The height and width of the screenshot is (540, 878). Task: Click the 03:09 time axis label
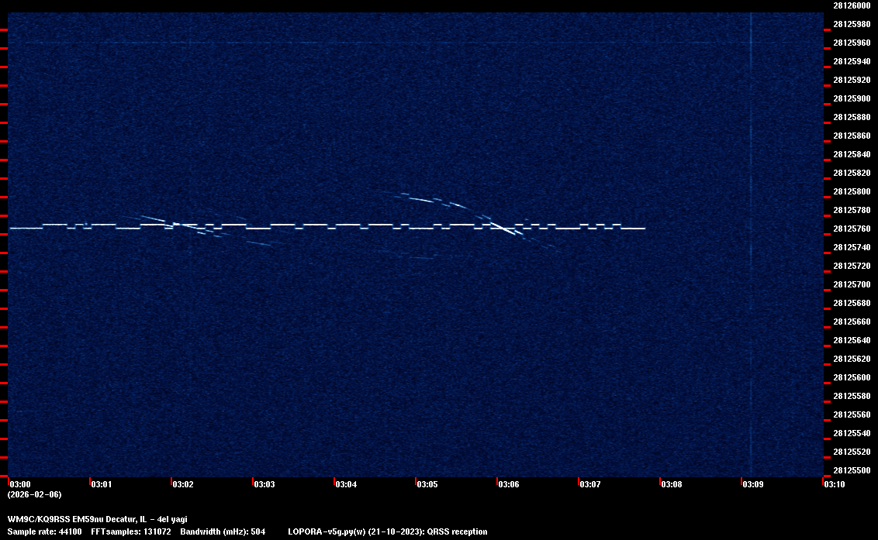click(753, 484)
